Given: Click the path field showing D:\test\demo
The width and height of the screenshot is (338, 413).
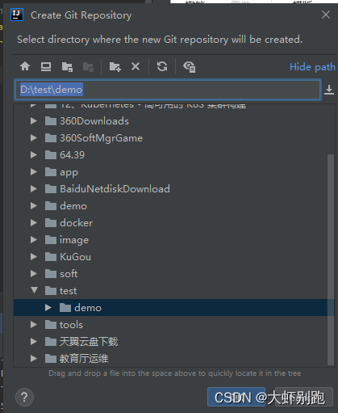Looking at the screenshot, I should click(168, 90).
